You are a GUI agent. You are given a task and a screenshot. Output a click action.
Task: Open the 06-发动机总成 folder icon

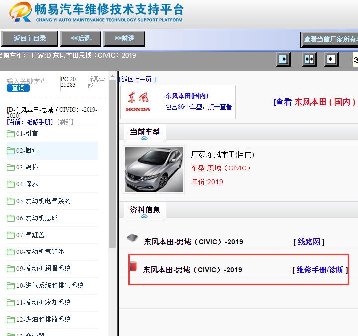(x=11, y=218)
